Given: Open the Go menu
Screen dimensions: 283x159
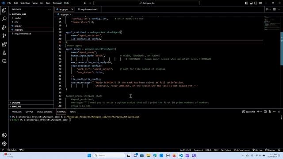Looking at the screenshot, I should (x=42, y=3).
